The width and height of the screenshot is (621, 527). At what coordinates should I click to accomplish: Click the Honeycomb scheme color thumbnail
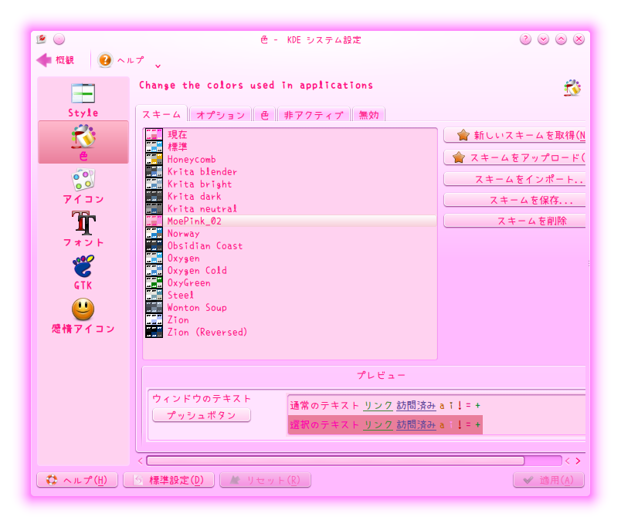154,159
